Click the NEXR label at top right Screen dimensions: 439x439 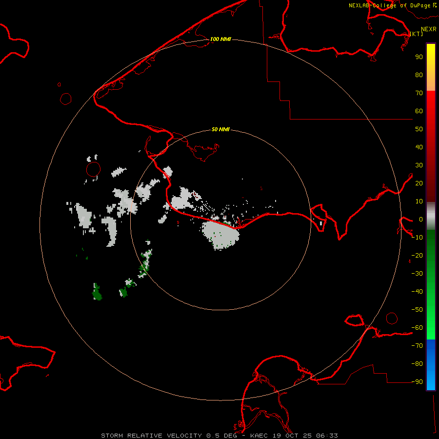tap(428, 29)
